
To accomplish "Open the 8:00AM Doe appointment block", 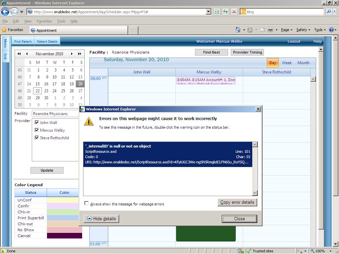I will (206, 81).
